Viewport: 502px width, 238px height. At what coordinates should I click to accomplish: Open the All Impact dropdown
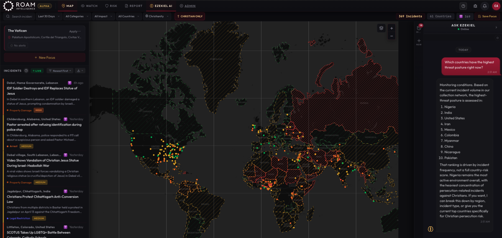103,16
